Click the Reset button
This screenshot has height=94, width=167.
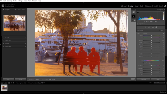(158, 79)
